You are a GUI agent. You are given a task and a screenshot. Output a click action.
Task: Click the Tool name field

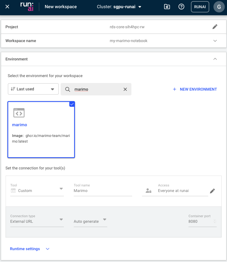[103, 191]
